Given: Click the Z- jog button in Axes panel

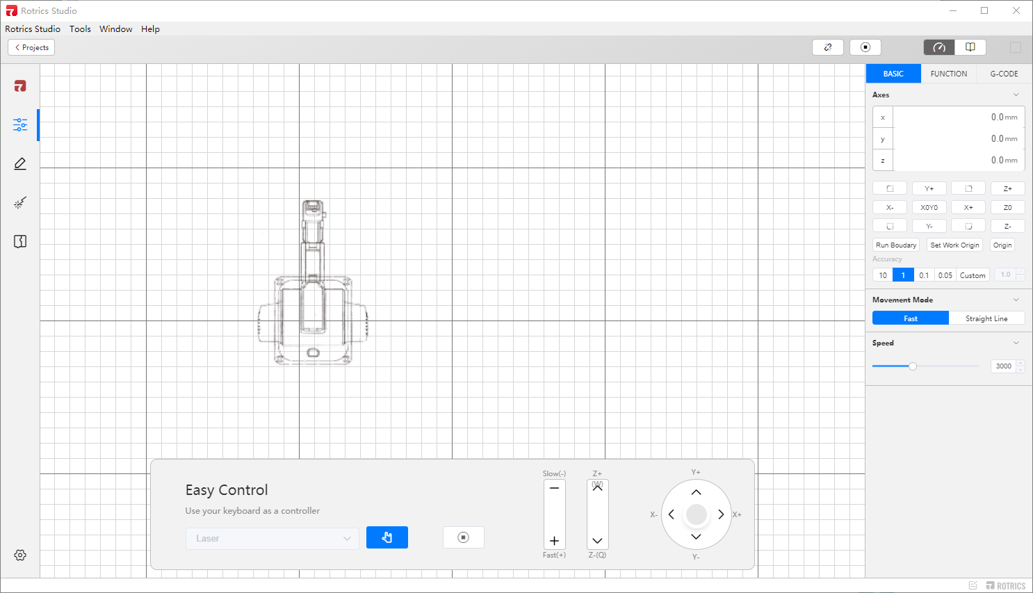Looking at the screenshot, I should pos(1007,226).
